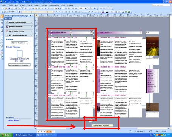
Task: Click the special characters paragraph mark icon
Action: coord(76,8)
